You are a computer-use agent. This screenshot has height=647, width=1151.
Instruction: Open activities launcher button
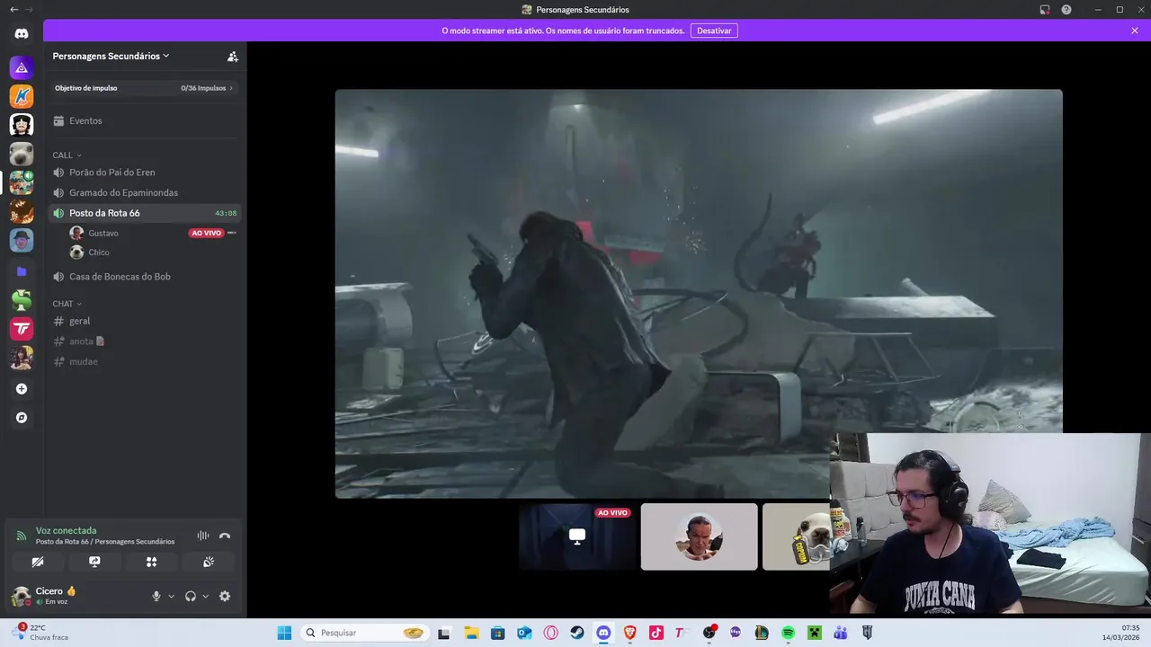(x=151, y=562)
